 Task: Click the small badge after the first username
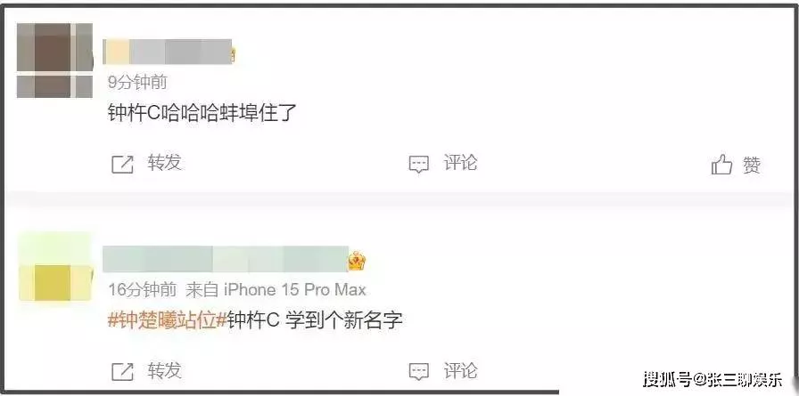[234, 53]
